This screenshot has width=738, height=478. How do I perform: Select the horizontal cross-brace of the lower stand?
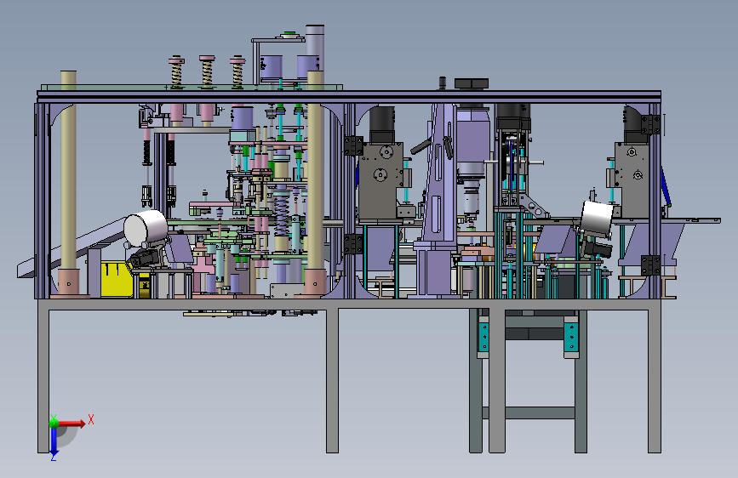[x=540, y=413]
